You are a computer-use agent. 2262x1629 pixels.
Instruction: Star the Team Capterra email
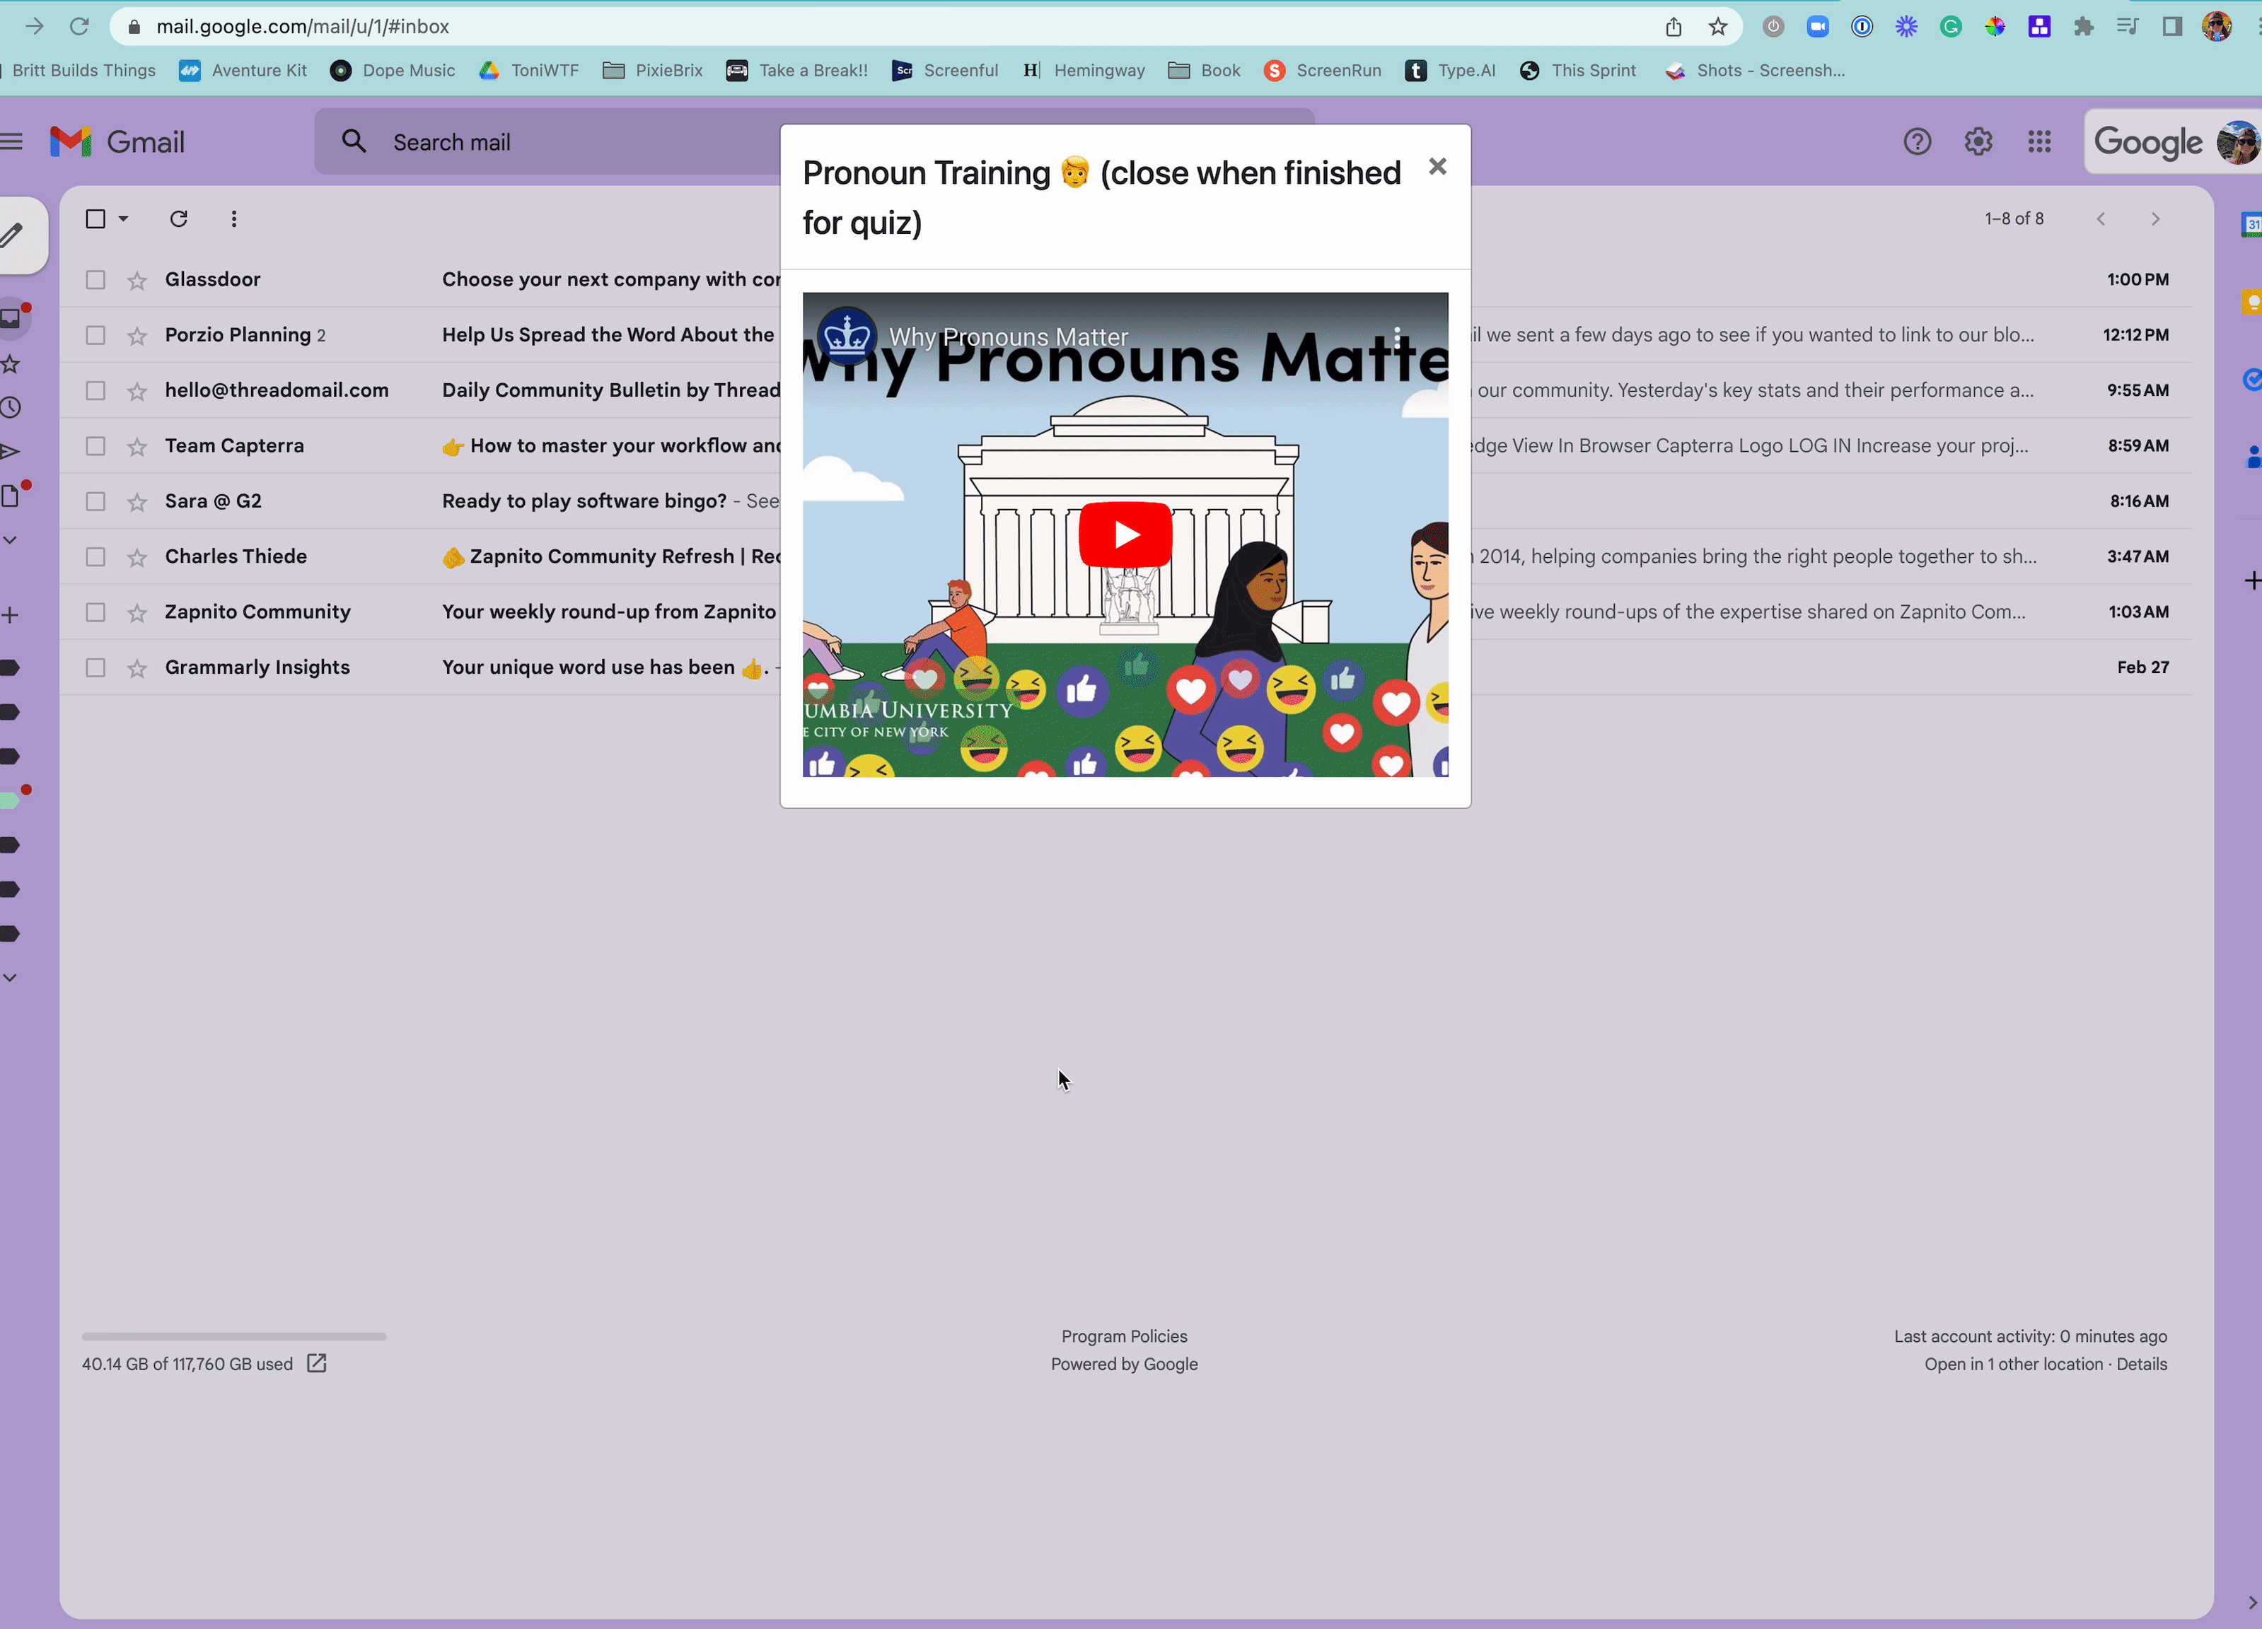click(x=138, y=445)
